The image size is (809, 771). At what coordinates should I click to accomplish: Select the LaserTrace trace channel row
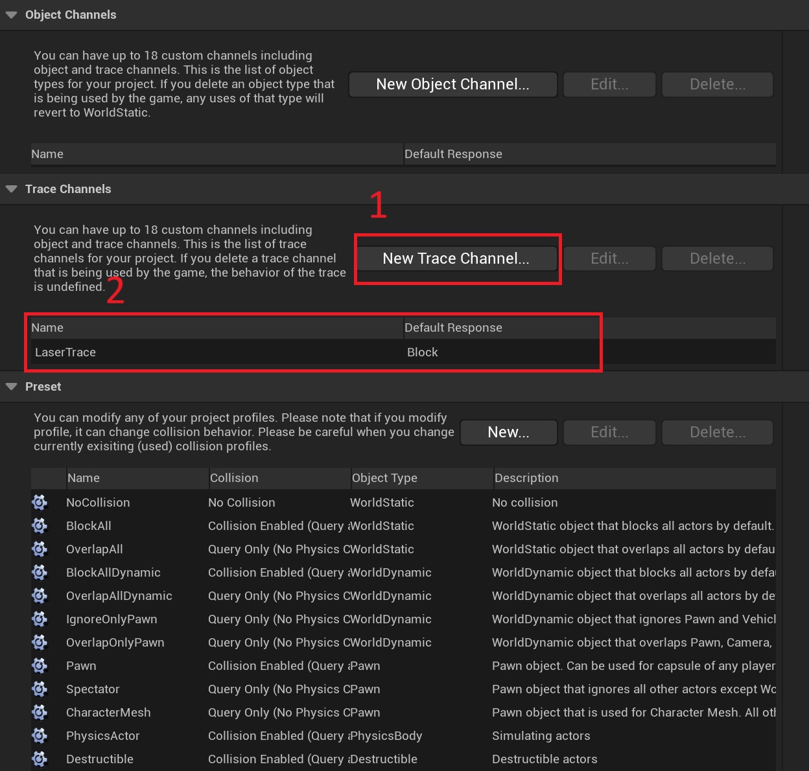tap(403, 352)
